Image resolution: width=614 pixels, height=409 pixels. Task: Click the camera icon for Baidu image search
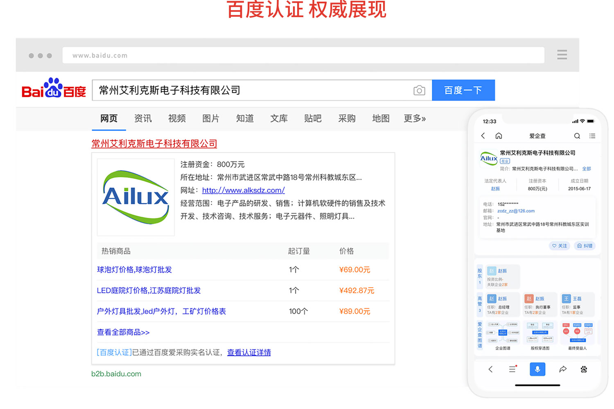click(419, 90)
